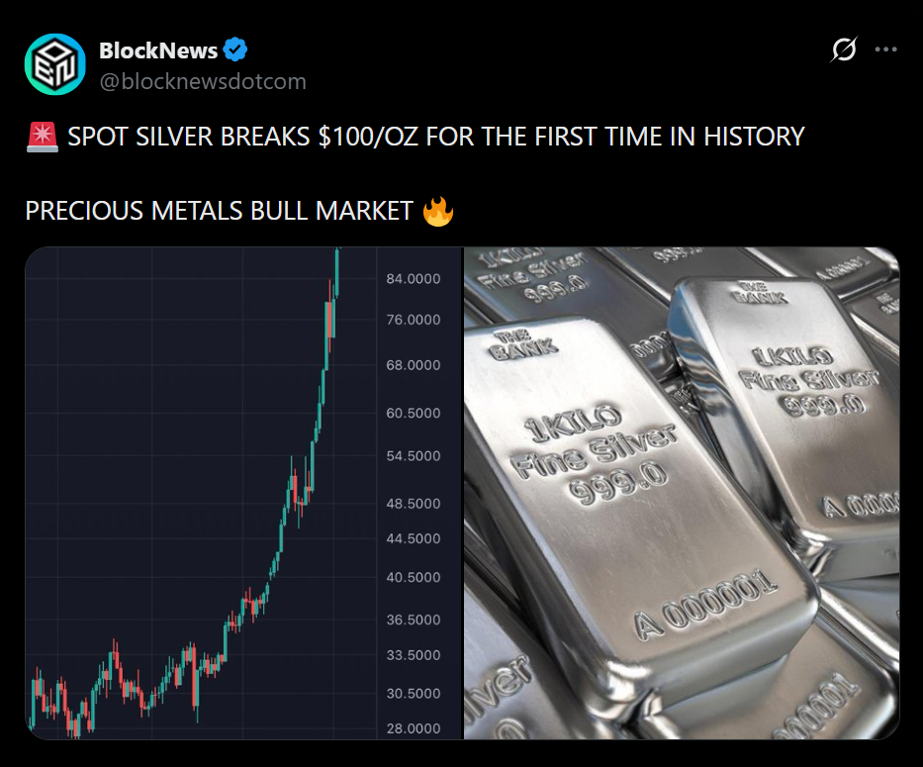Image resolution: width=923 pixels, height=767 pixels.
Task: Open the three-dot More options menu
Action: 886,50
